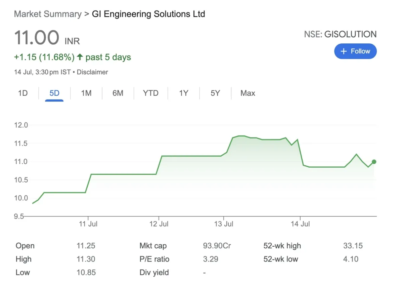Open the Disclaimer link
Screen dimensions: 403x284
92,72
